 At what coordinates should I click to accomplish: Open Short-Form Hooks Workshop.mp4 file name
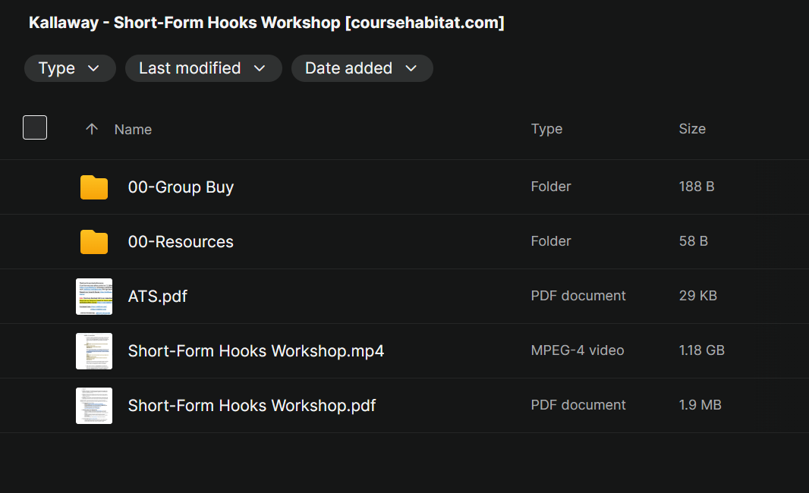[256, 351]
